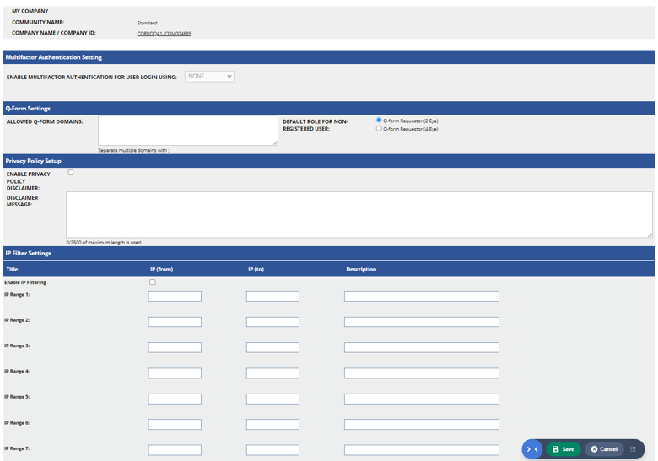This screenshot has height=461, width=658.
Task: Click IP Range 4 to field
Action: tap(272, 373)
